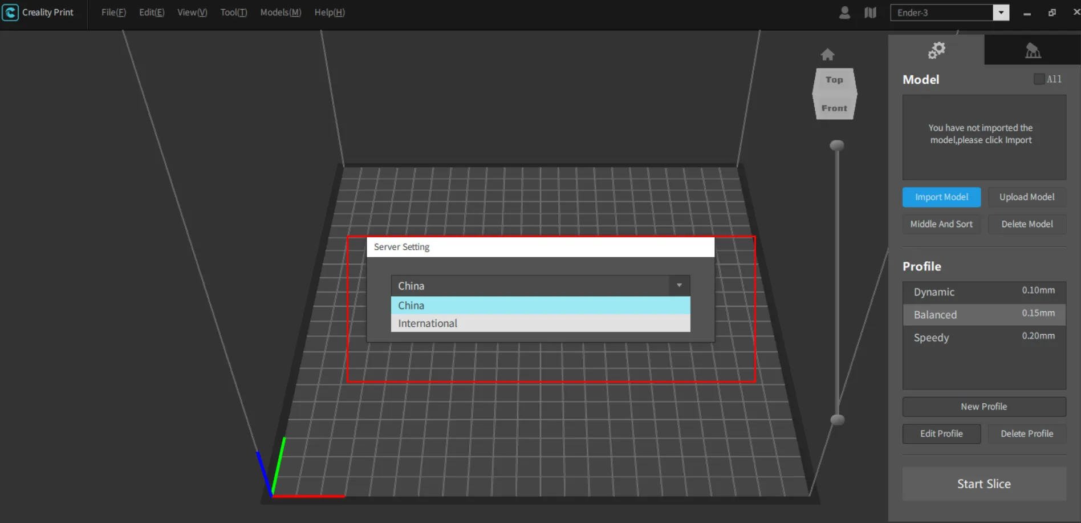Click the map/book icon beside the printer selector
The image size is (1081, 523).
[870, 13]
